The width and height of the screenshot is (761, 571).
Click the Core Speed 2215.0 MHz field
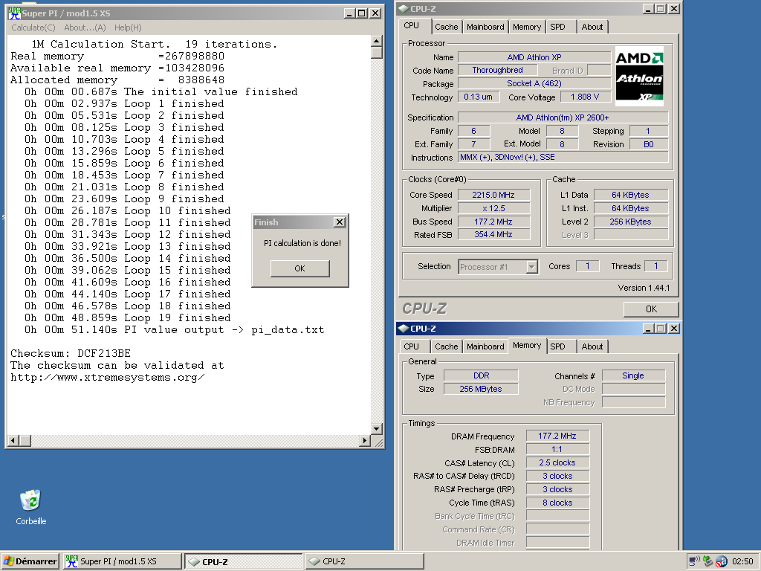coord(493,195)
